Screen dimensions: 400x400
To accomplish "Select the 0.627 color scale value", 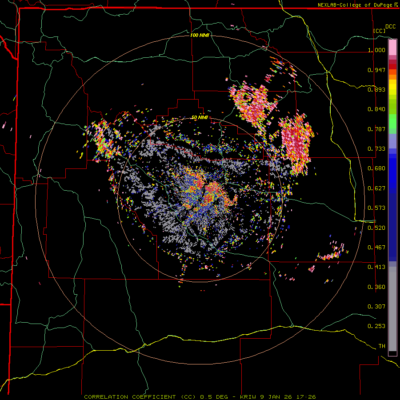I will (376, 188).
